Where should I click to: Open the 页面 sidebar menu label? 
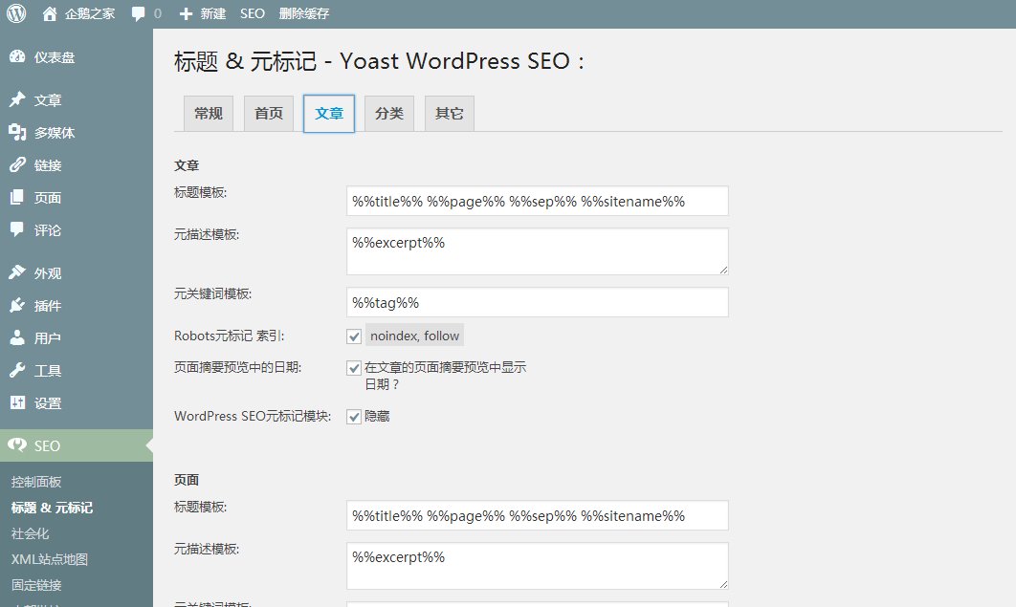click(x=48, y=197)
